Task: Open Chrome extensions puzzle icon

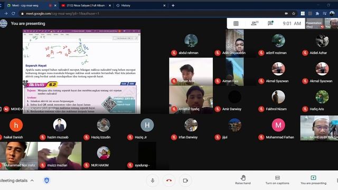Action: click(317, 13)
